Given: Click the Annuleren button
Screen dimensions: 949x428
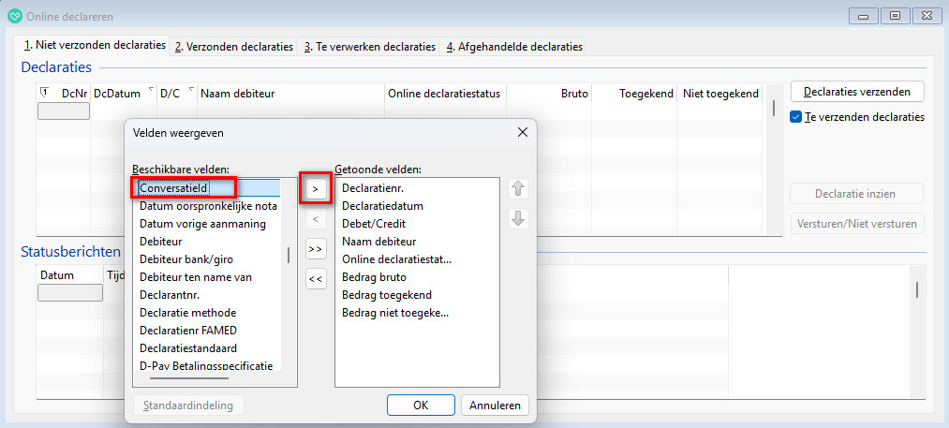Looking at the screenshot, I should (x=496, y=406).
